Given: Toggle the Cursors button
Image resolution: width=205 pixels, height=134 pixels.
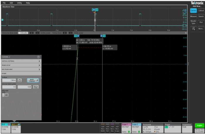Looking at the screenshot, I should tap(193, 11).
